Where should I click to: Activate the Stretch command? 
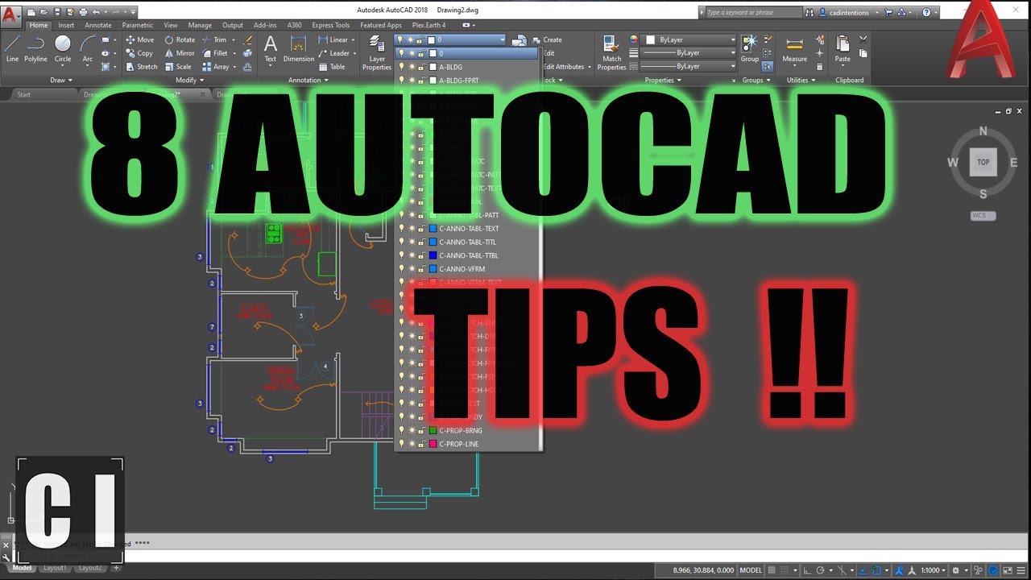(141, 67)
